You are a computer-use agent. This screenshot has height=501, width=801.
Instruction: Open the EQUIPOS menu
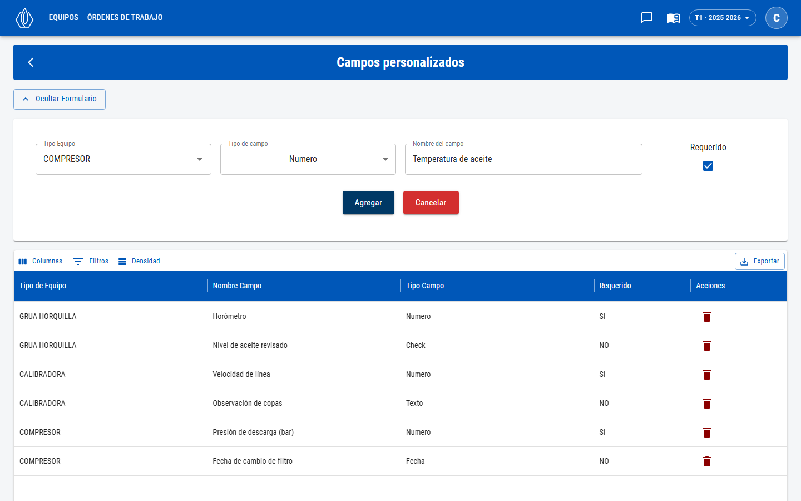(x=63, y=18)
